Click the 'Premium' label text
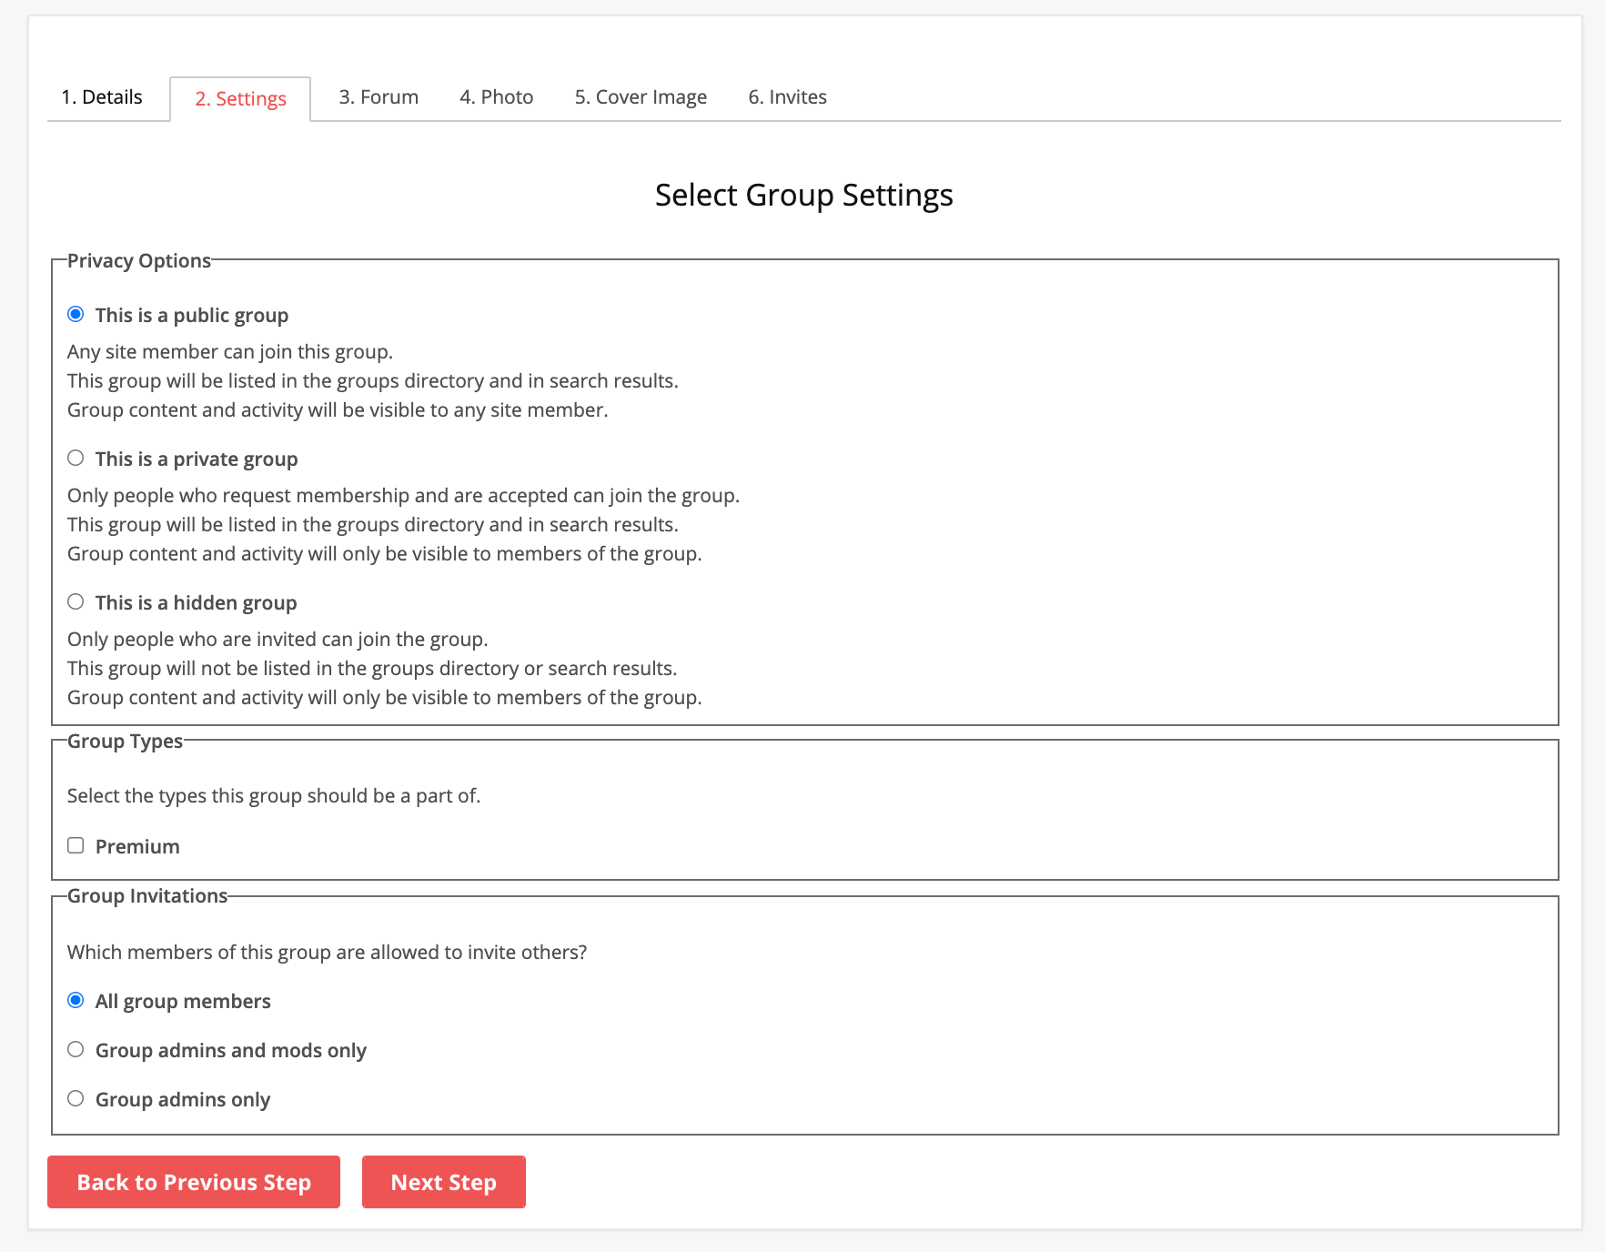The height and width of the screenshot is (1252, 1605). pos(137,847)
